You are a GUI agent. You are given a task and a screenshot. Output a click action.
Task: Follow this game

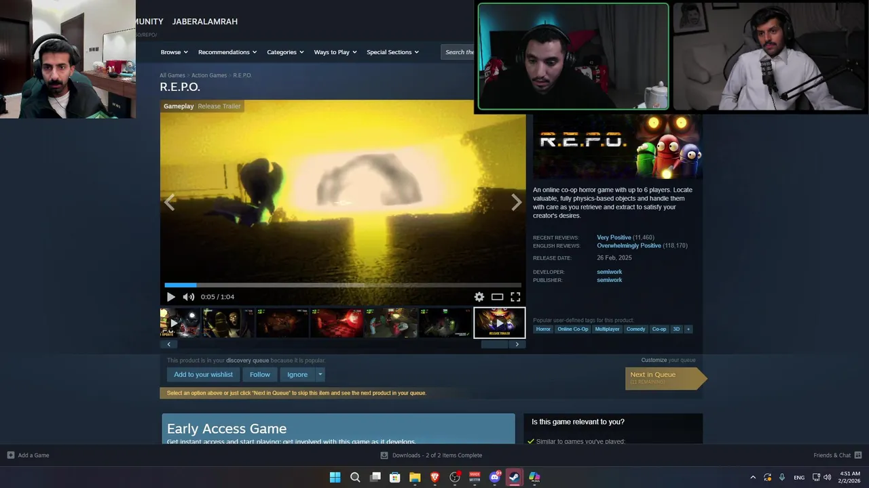pos(259,375)
